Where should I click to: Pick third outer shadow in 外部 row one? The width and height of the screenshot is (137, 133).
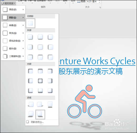pyautogui.click(x=50, y=37)
